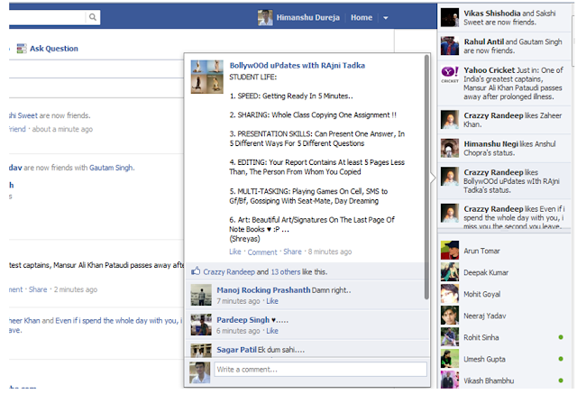Share the Pataudi news feed story
The image size is (577, 394).
pyautogui.click(x=38, y=289)
